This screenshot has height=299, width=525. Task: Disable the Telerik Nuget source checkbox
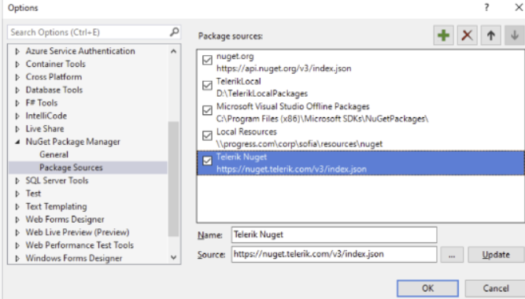pyautogui.click(x=207, y=161)
